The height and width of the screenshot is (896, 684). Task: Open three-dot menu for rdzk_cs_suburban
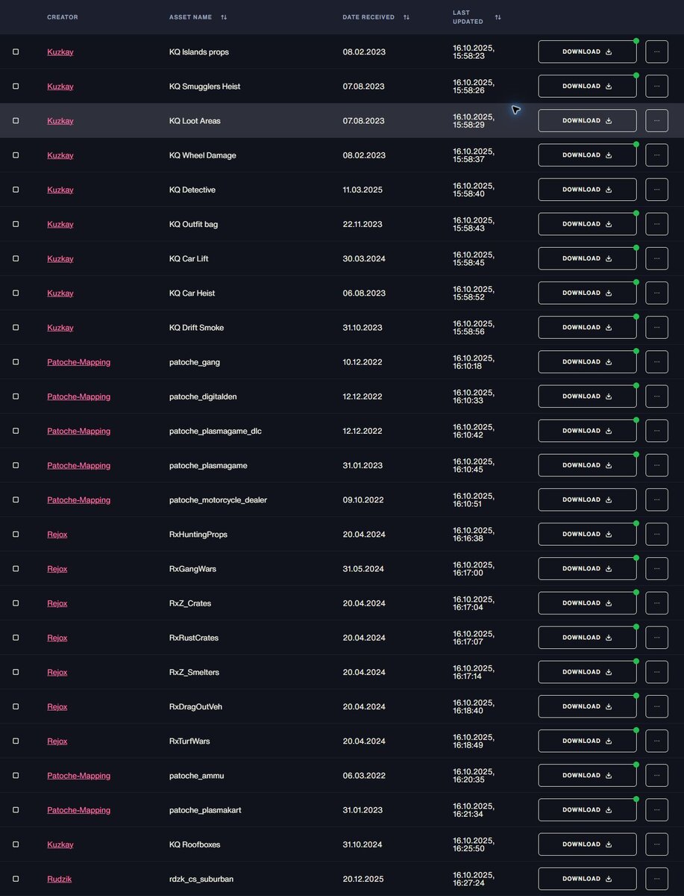[656, 879]
